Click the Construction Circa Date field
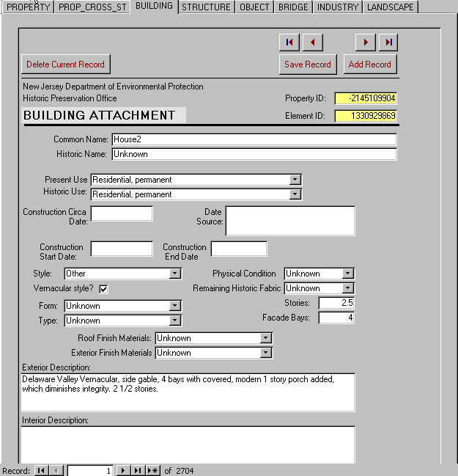This screenshot has width=458, height=476. 122,213
